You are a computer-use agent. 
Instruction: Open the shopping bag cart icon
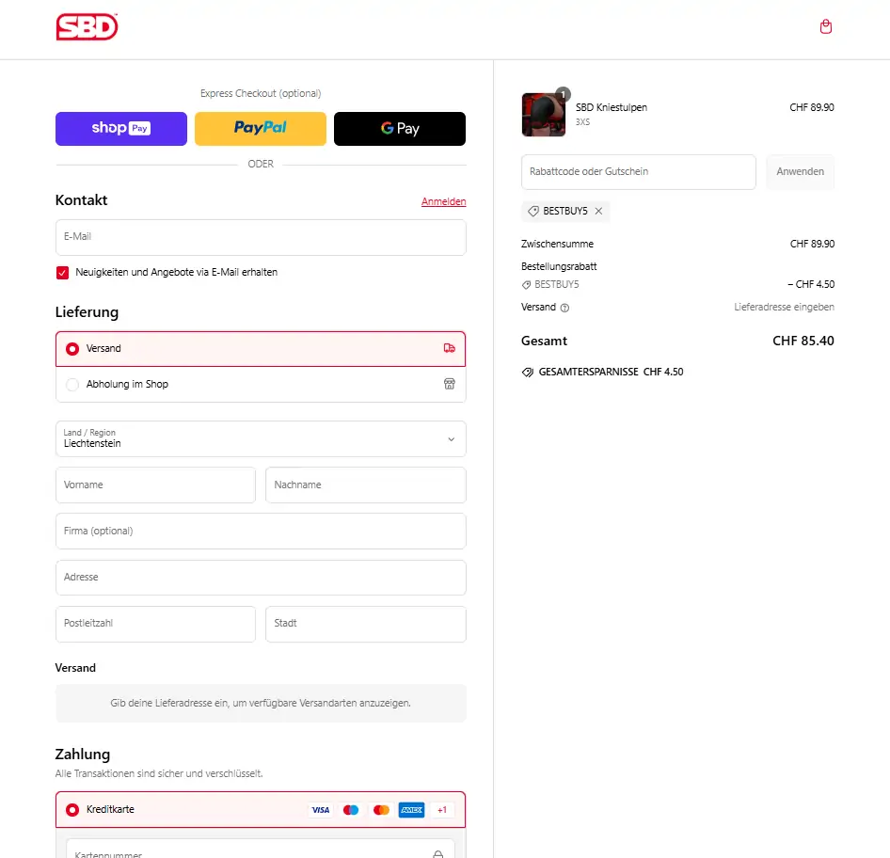(x=826, y=27)
